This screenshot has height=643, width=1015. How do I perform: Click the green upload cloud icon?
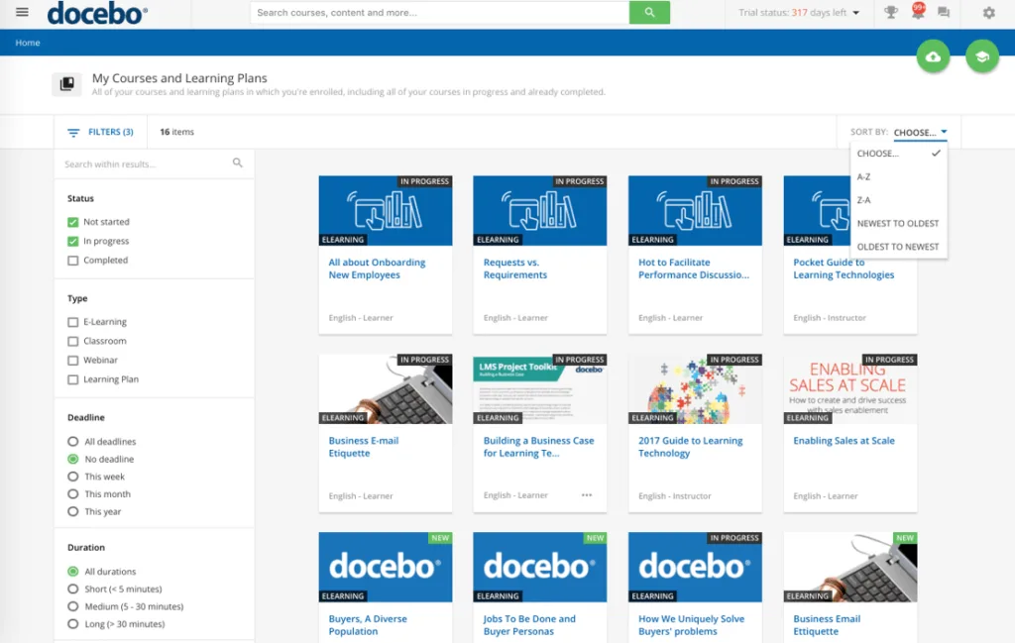point(933,56)
